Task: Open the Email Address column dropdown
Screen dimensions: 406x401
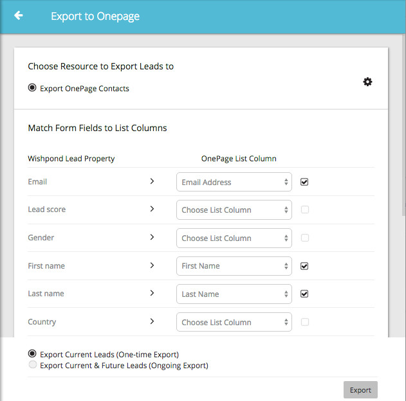Action: pos(234,182)
